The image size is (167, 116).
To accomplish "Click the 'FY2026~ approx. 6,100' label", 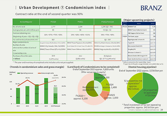I will coord(81,97).
